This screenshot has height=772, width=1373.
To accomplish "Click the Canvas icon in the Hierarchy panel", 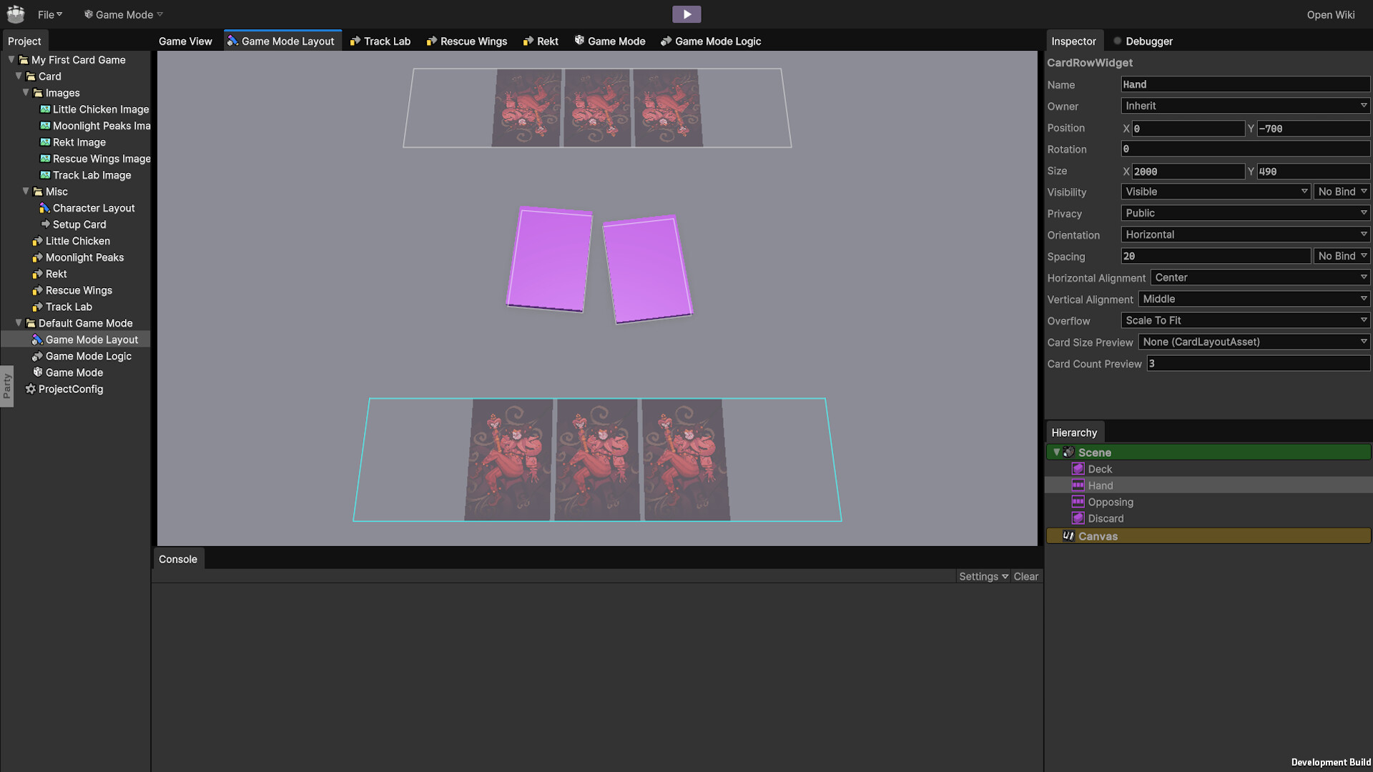I will point(1069,536).
